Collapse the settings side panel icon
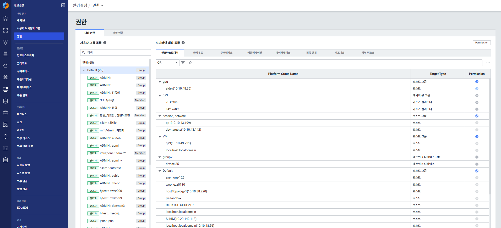 (x=63, y=5)
